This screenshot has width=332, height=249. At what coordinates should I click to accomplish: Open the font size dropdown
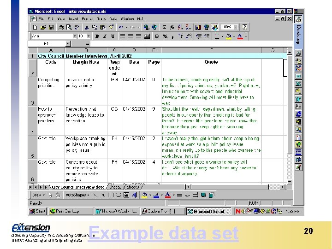(89, 36)
